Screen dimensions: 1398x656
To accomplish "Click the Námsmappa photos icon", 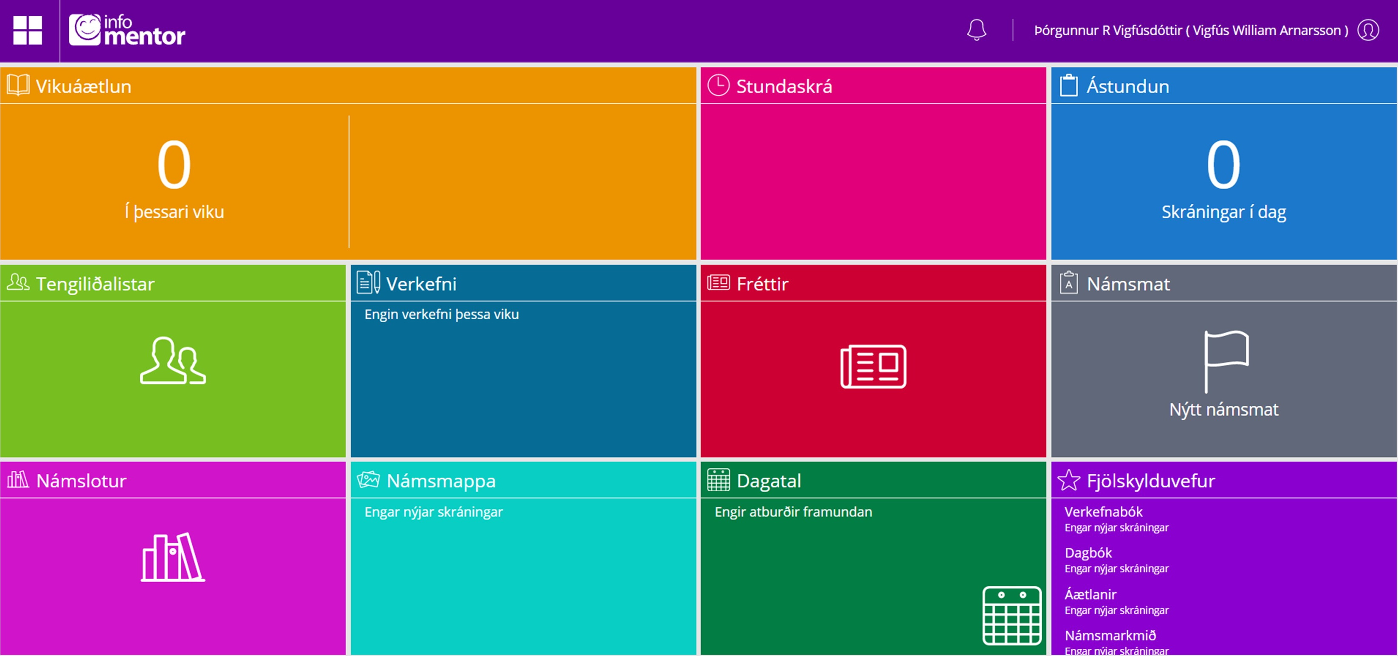I will [368, 480].
